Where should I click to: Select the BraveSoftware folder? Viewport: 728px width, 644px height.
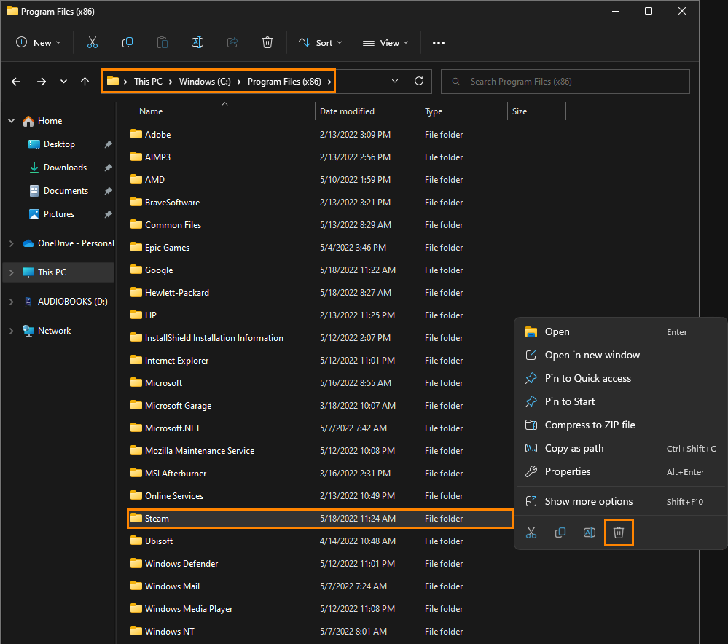172,203
